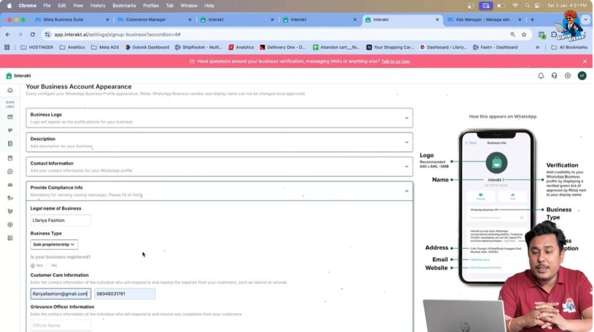Open the Delhivery One bookmark
The width and height of the screenshot is (594, 332).
(x=282, y=48)
